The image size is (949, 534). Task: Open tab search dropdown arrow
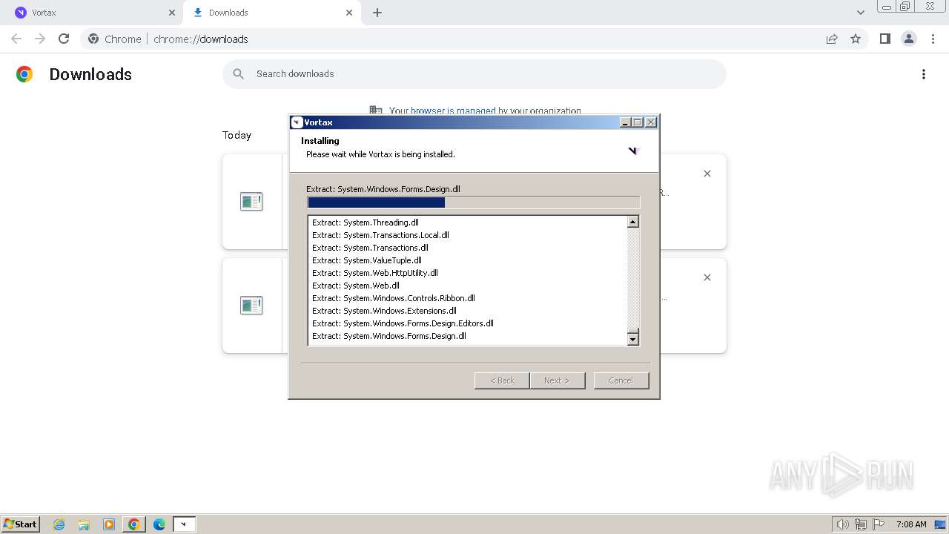[861, 13]
